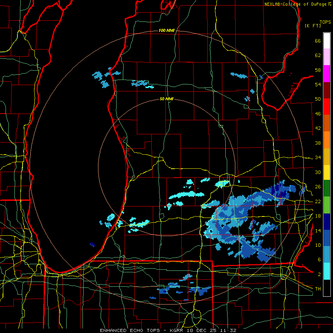The image size is (333, 333).
Task: Click the 66 legend value
Action: 318,41
